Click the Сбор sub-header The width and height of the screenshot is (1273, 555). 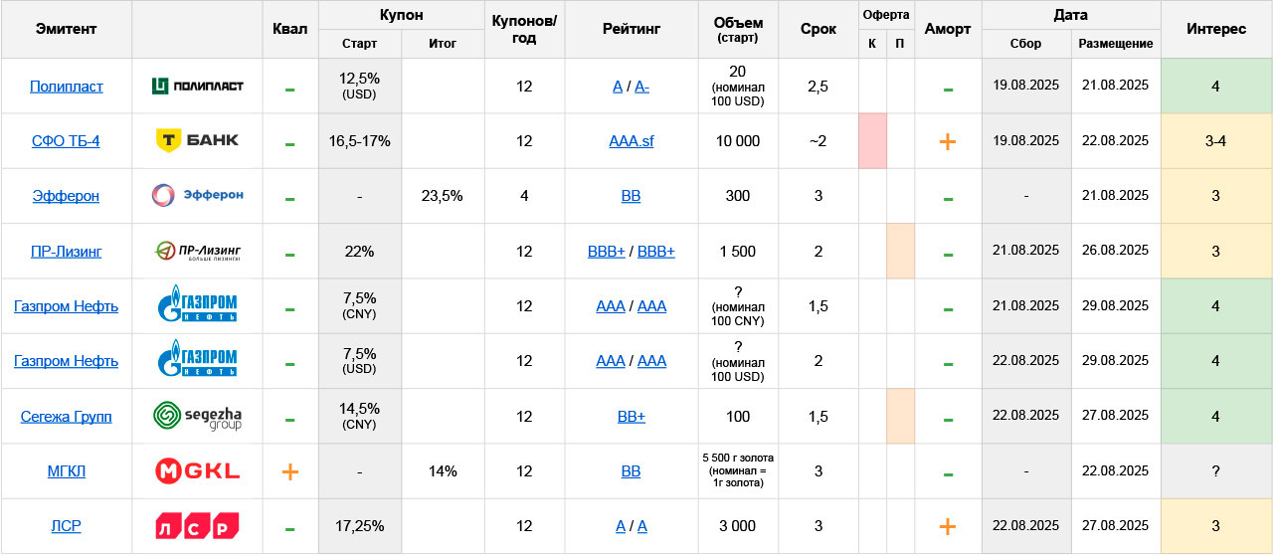pyautogui.click(x=1025, y=44)
